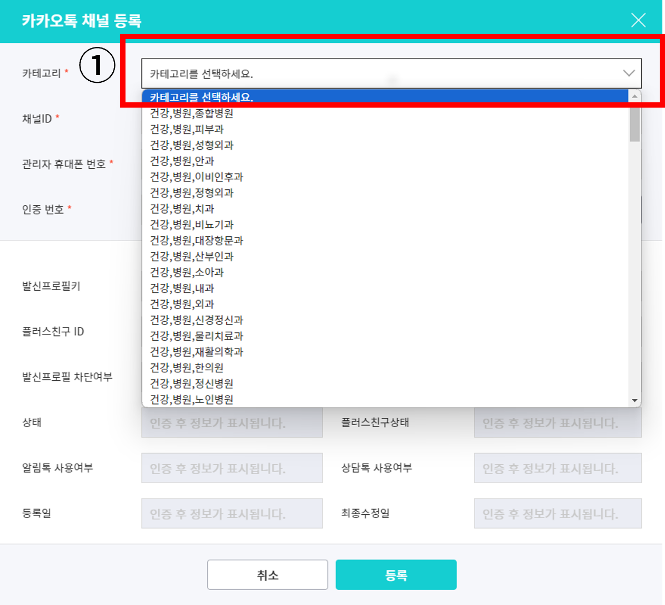665x605 pixels.
Task: Choose 건강,병원,내과 in the list
Action: (x=385, y=288)
